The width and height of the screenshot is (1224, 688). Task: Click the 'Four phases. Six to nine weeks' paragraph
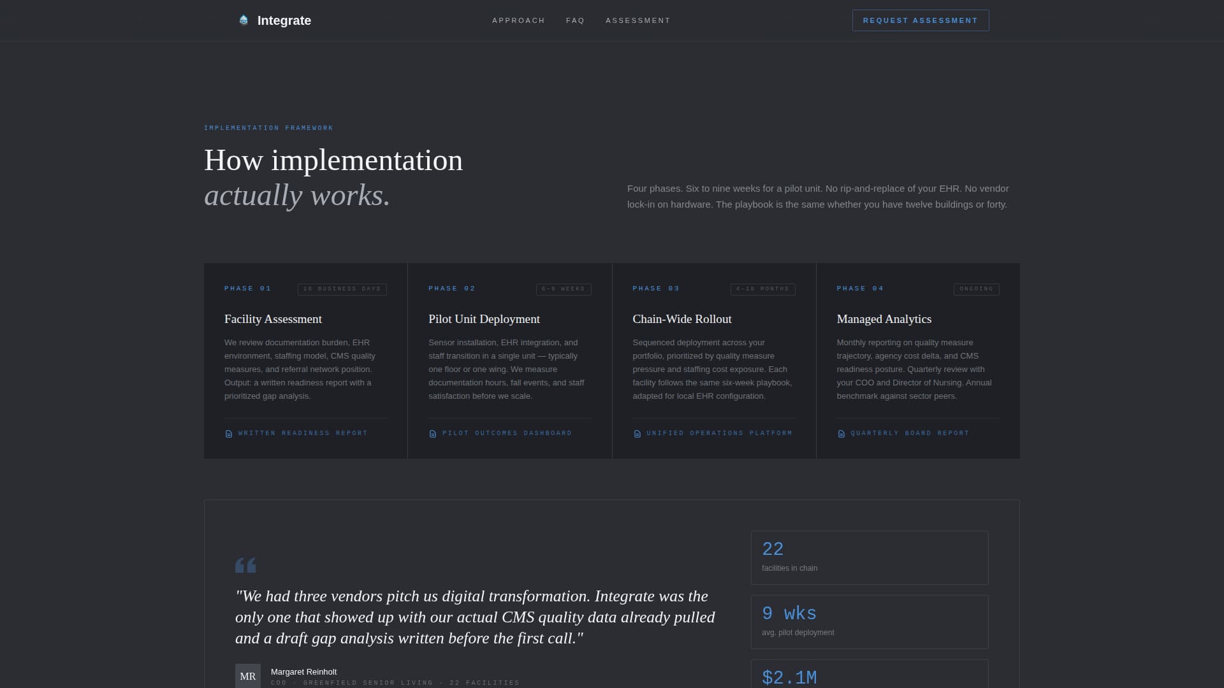click(818, 196)
